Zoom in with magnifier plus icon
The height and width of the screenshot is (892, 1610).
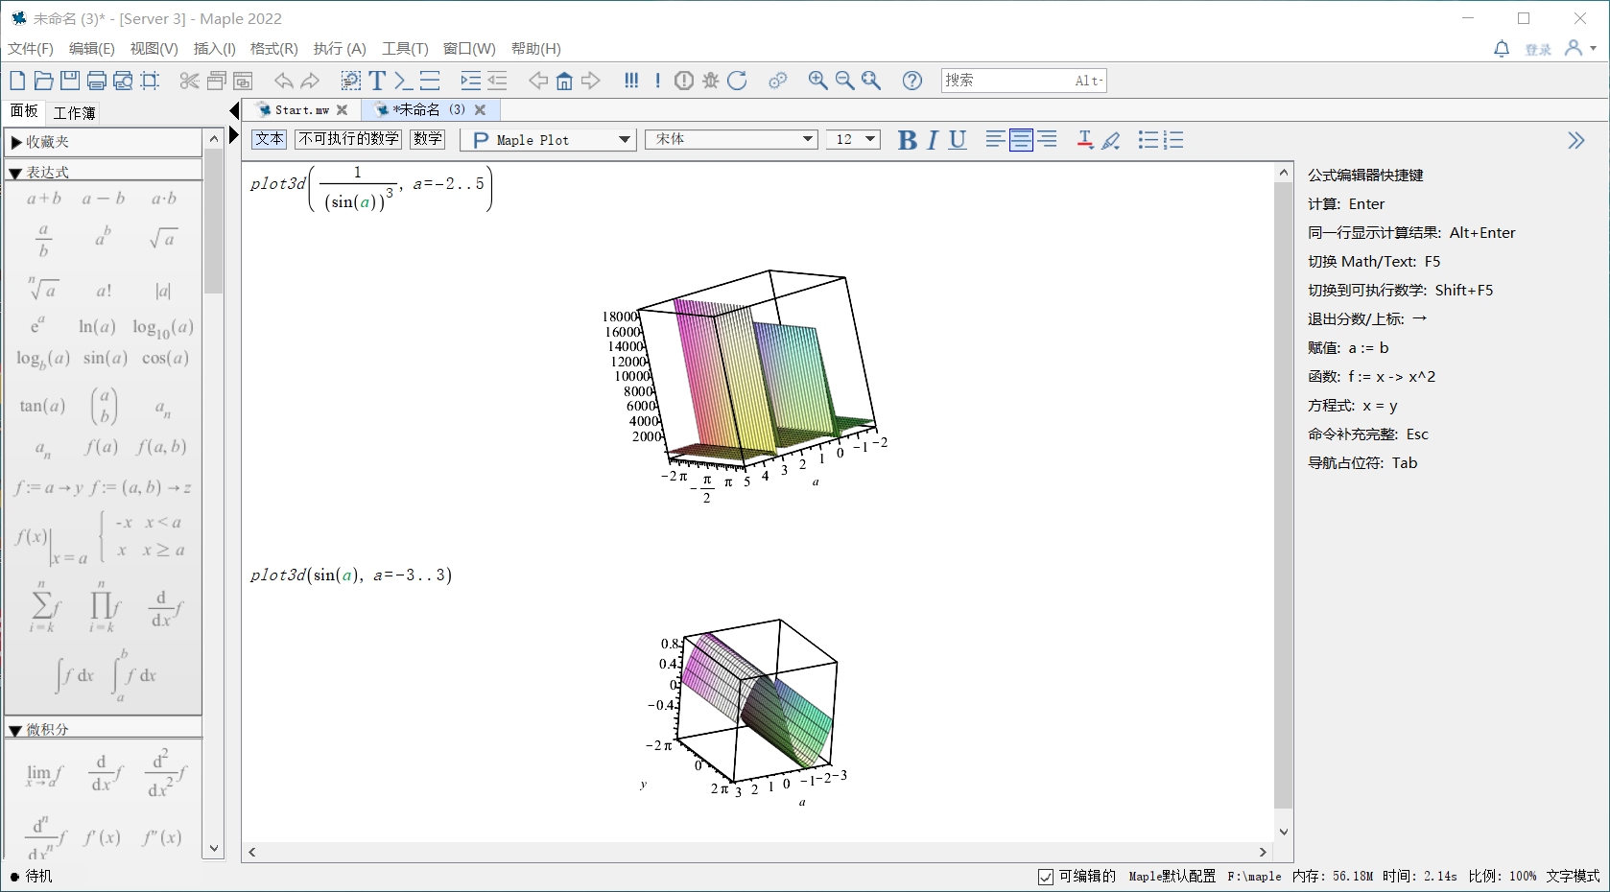tap(817, 81)
